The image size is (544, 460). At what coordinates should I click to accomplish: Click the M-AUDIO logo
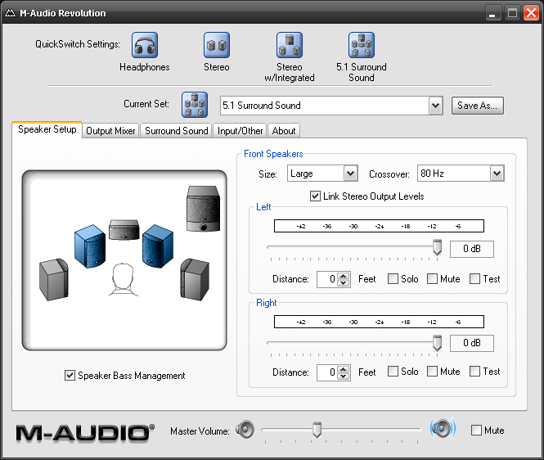85,433
